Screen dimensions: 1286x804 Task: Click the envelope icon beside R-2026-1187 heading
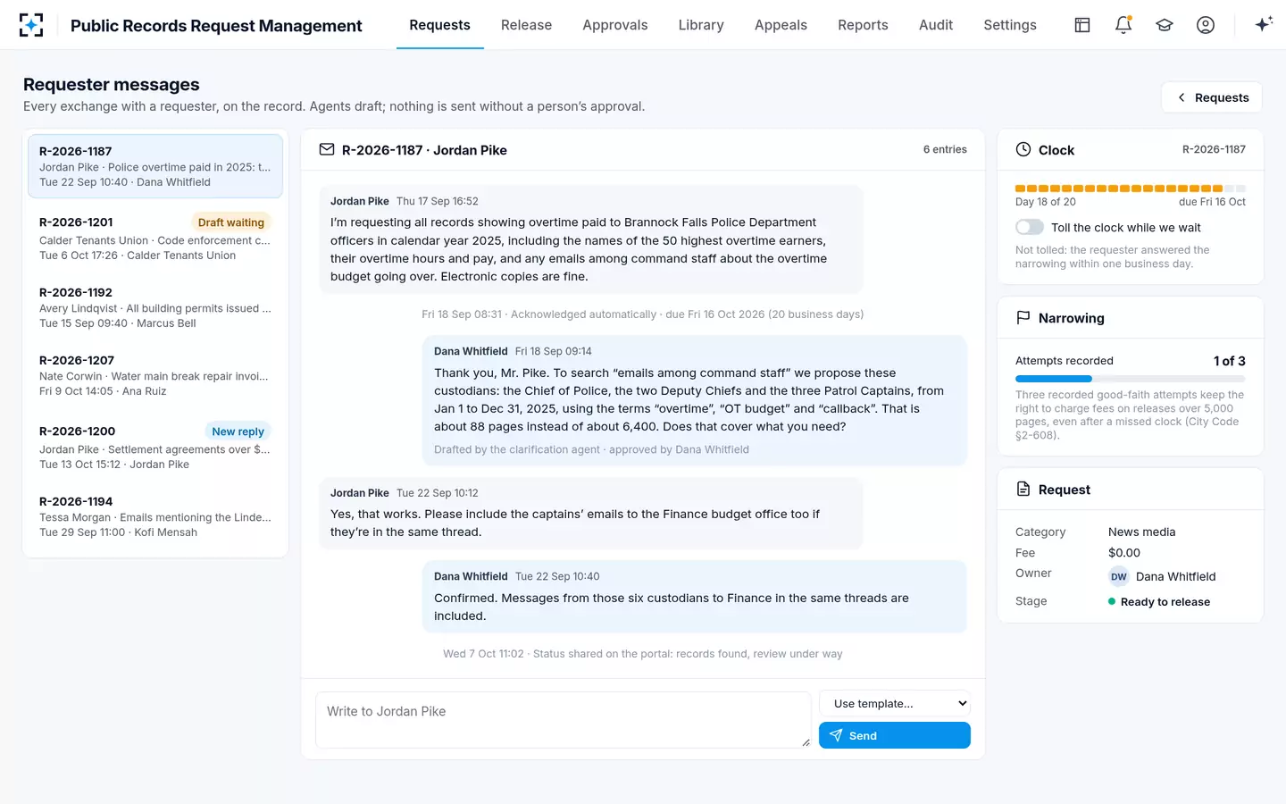[x=327, y=150]
